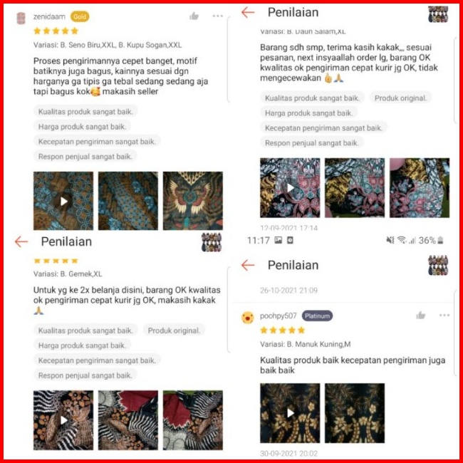The image size is (463, 463).
Task: Open three-dot menu on poohpy507's review
Action: pyautogui.click(x=444, y=316)
